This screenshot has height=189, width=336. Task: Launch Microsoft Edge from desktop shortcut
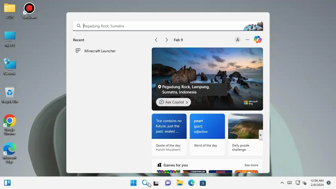click(10, 153)
